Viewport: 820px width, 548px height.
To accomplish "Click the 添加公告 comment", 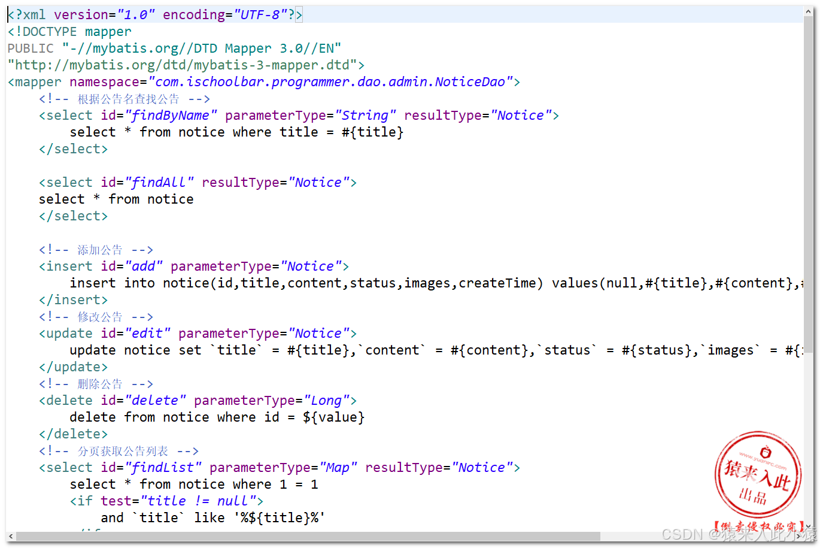I will pos(96,249).
